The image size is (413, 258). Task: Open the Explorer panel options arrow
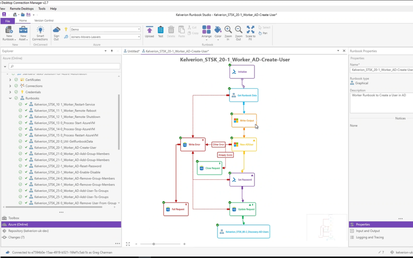click(x=106, y=51)
